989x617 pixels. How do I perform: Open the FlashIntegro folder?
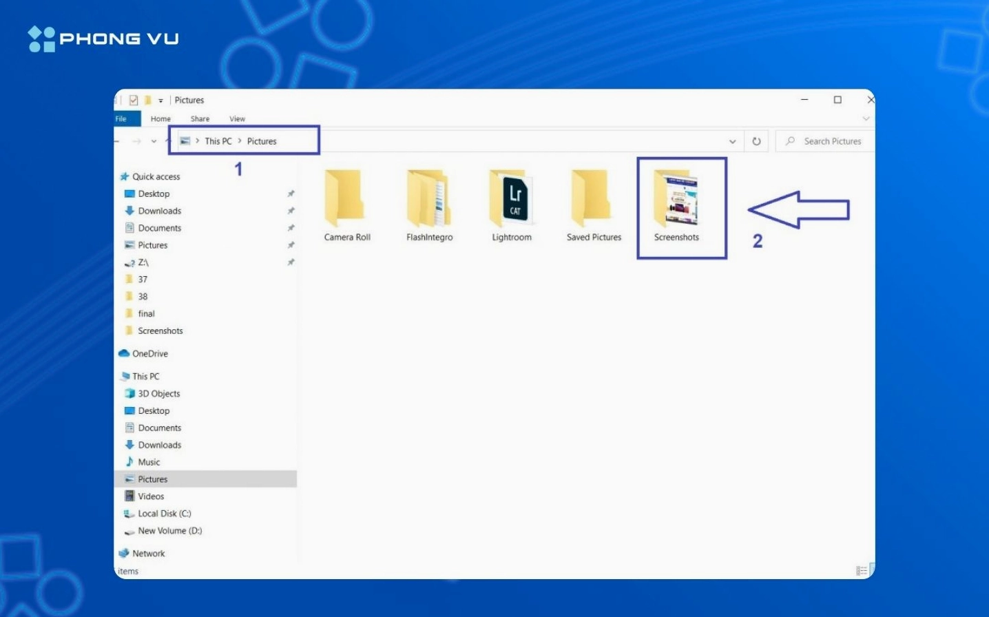428,200
